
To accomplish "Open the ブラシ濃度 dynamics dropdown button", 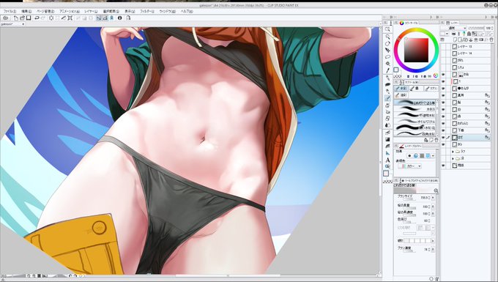I will click(x=433, y=250).
